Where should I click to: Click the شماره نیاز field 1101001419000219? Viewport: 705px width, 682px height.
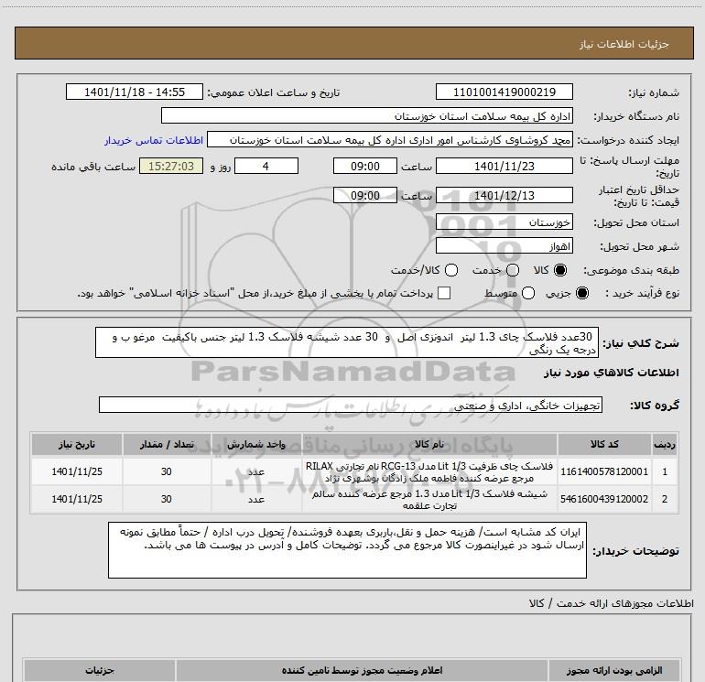[x=504, y=92]
